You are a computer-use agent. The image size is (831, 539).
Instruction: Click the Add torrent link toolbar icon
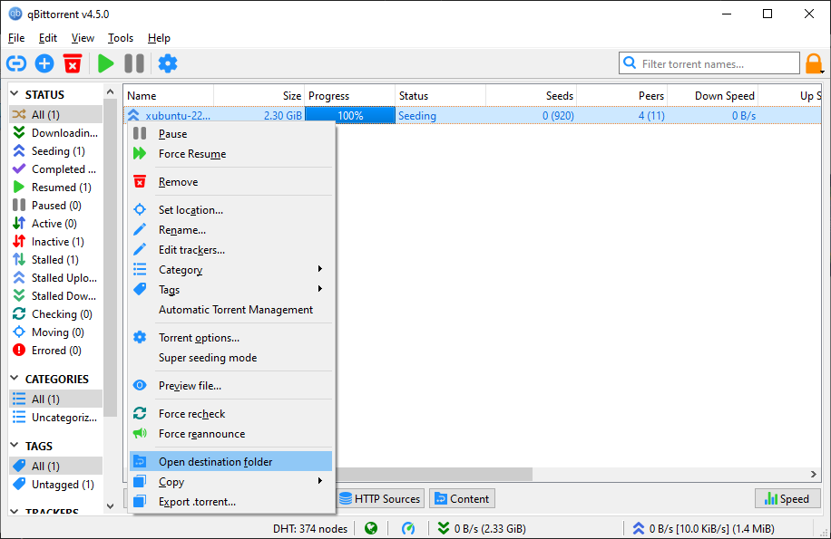point(16,63)
